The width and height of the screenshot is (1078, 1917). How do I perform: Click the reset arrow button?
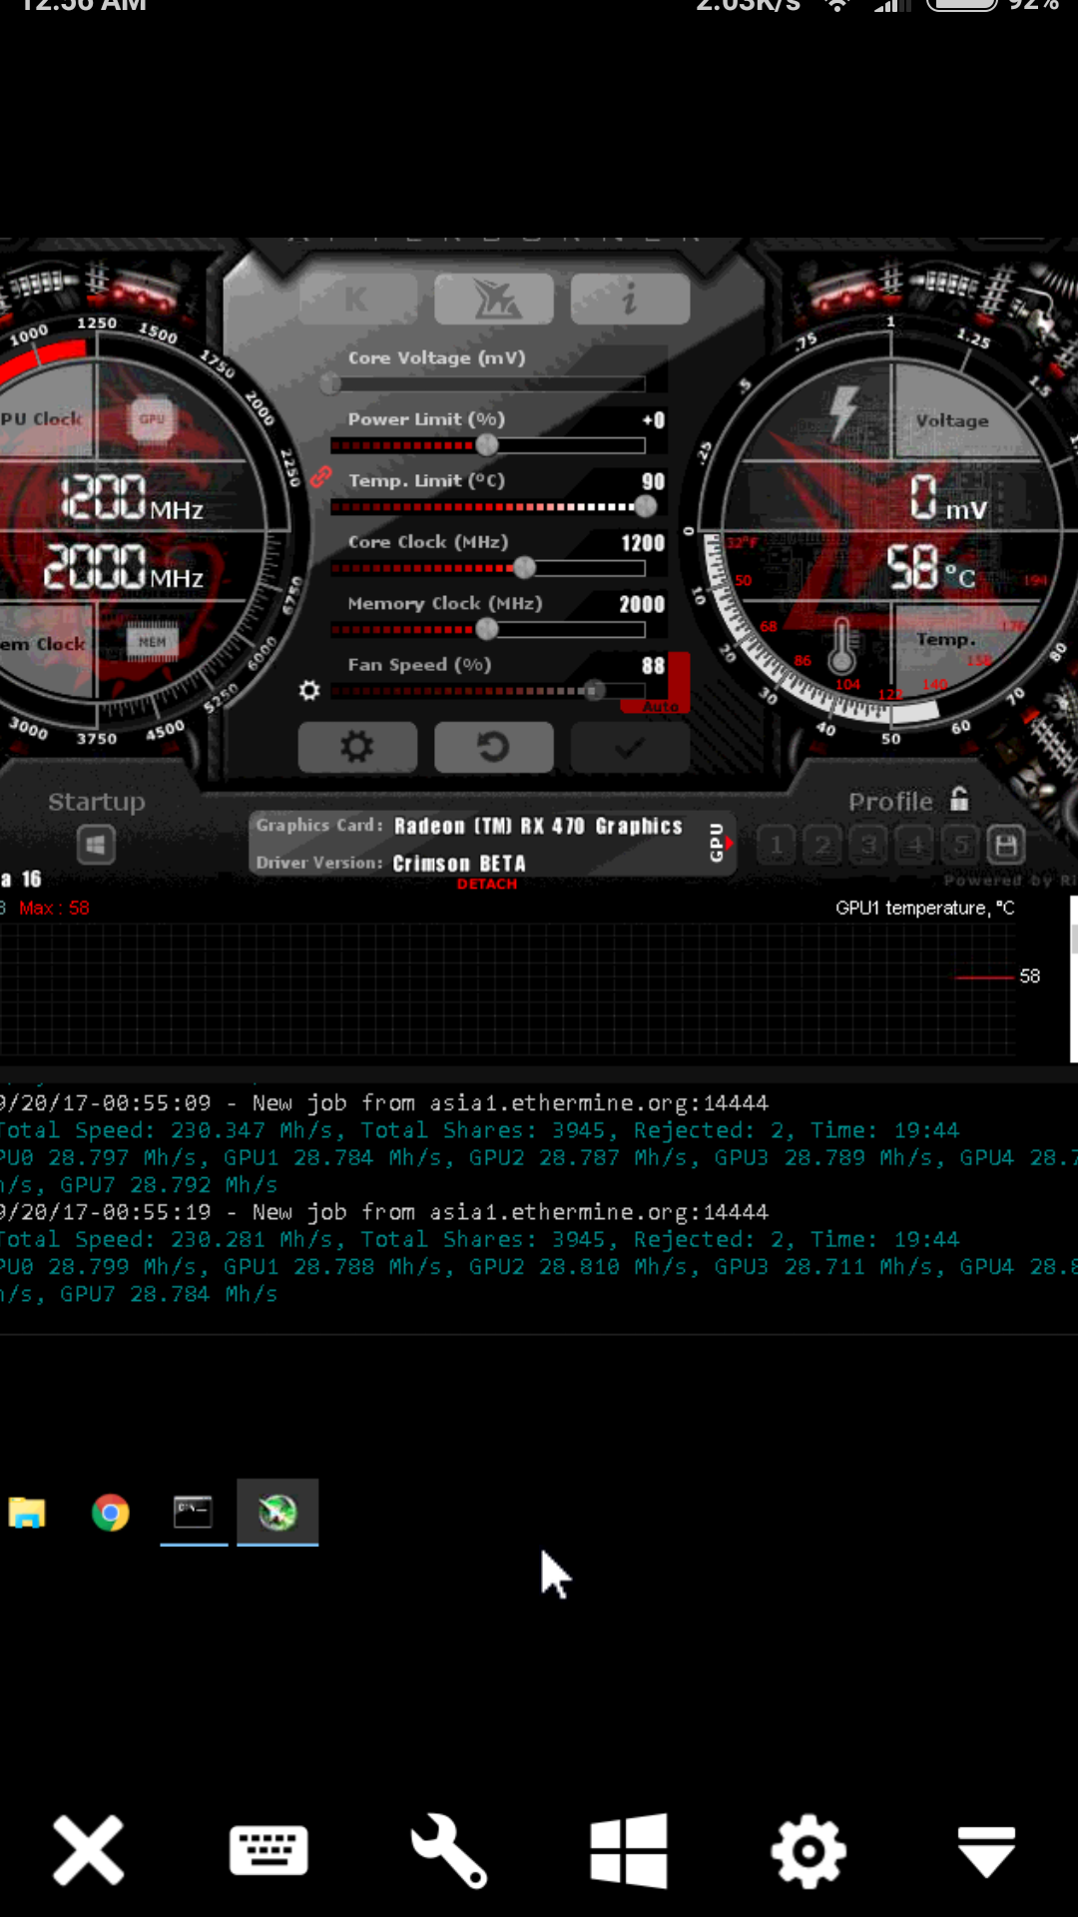[494, 747]
